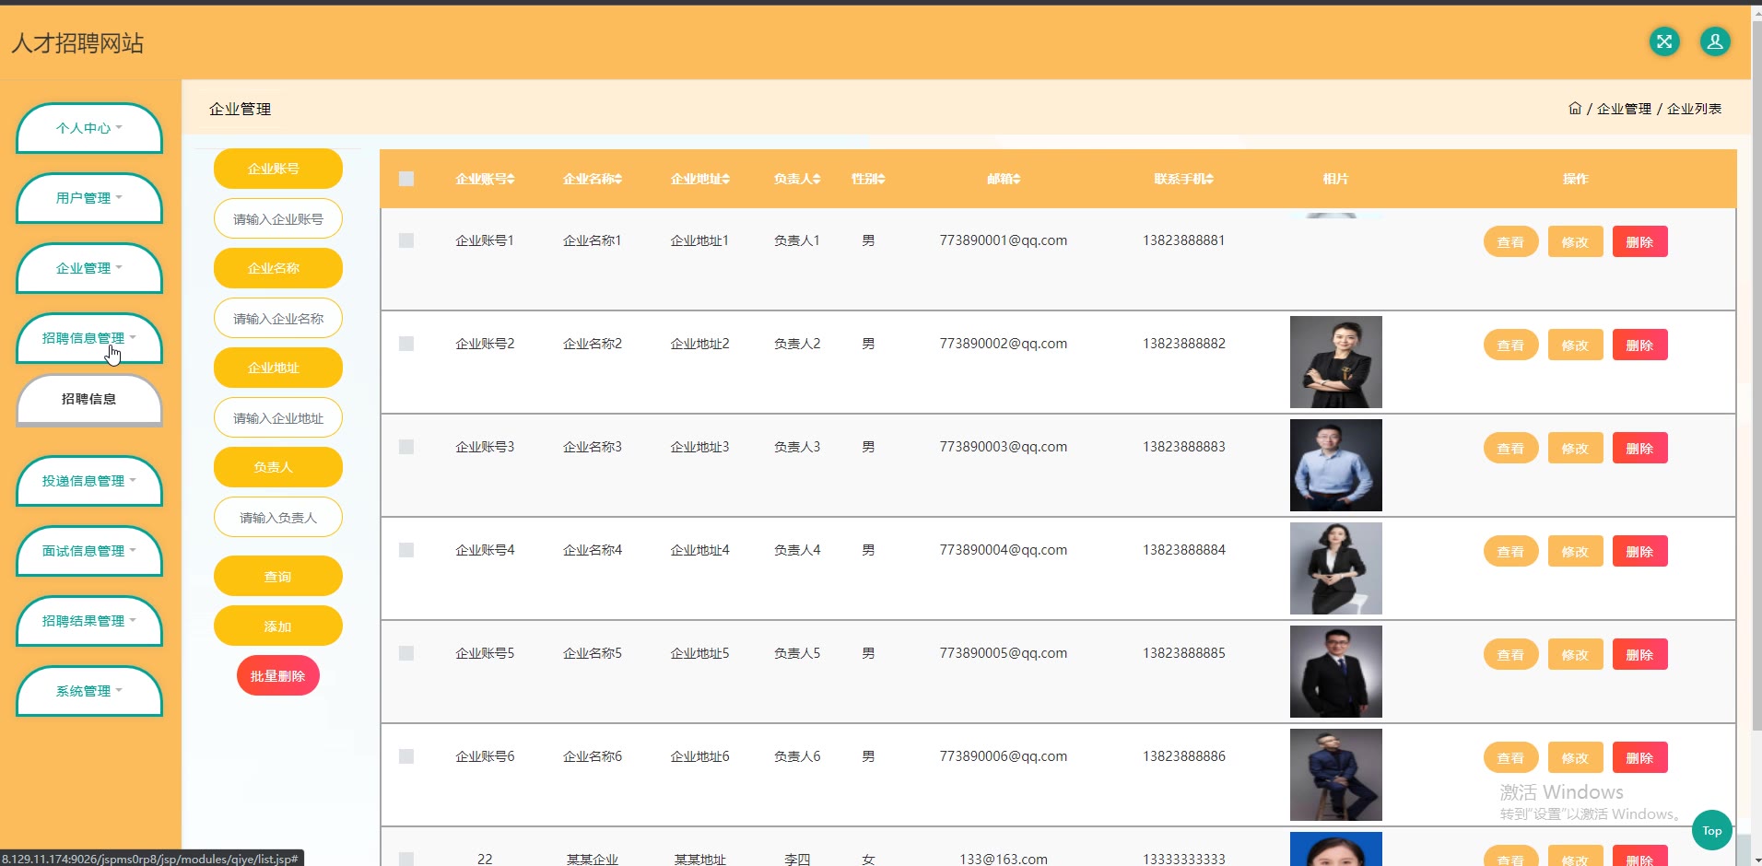Expand the 面试信息管理 sidebar menu
This screenshot has width=1762, height=866.
[x=89, y=551]
